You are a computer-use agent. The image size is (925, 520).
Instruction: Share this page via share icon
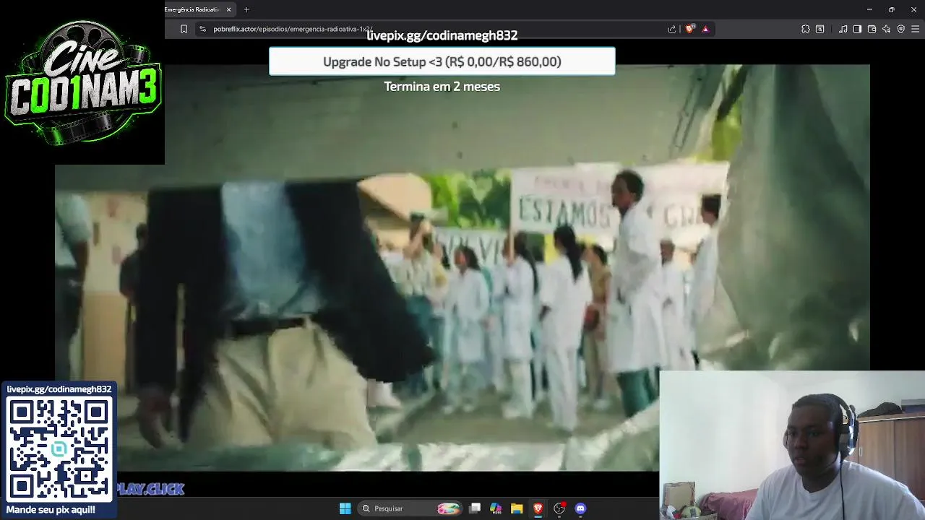click(672, 29)
